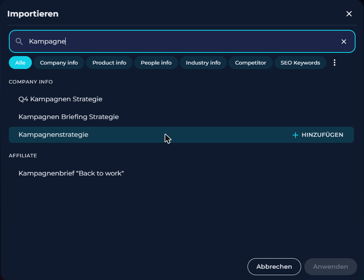Filter by Competitor
364x280 pixels.
(250, 63)
